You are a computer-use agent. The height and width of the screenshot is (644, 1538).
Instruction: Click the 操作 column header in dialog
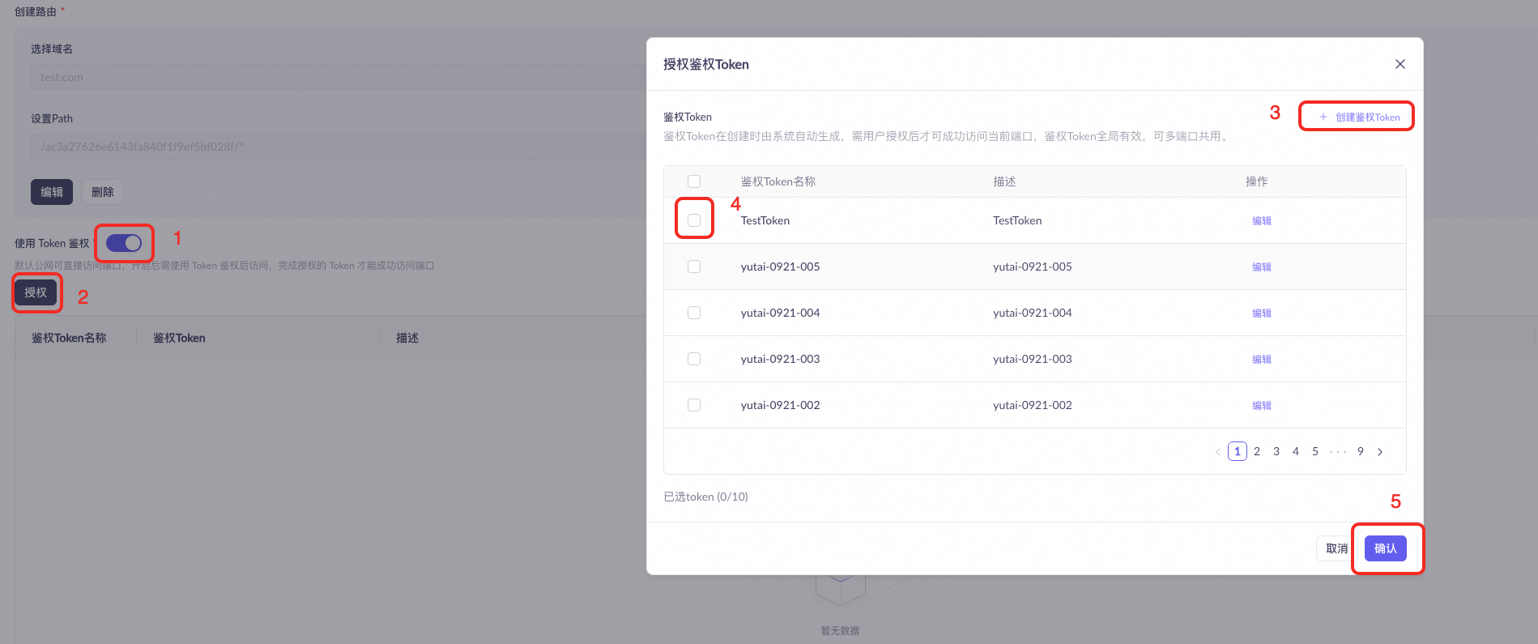1257,181
